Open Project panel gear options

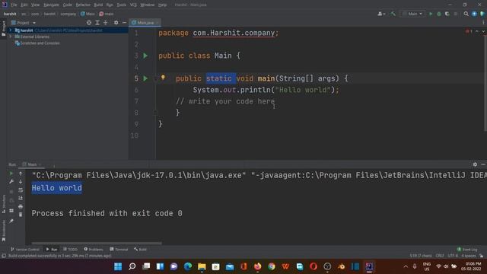[x=116, y=23]
